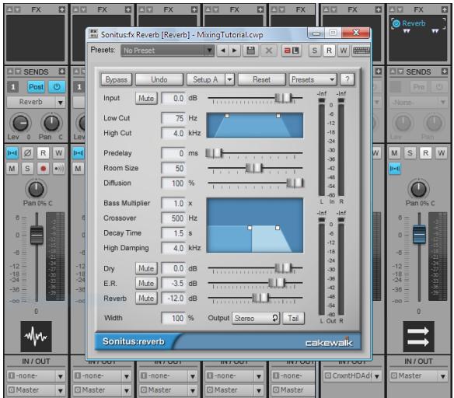Open the CnxntHDAd output dropdown
This screenshot has width=454, height=398.
(352, 376)
